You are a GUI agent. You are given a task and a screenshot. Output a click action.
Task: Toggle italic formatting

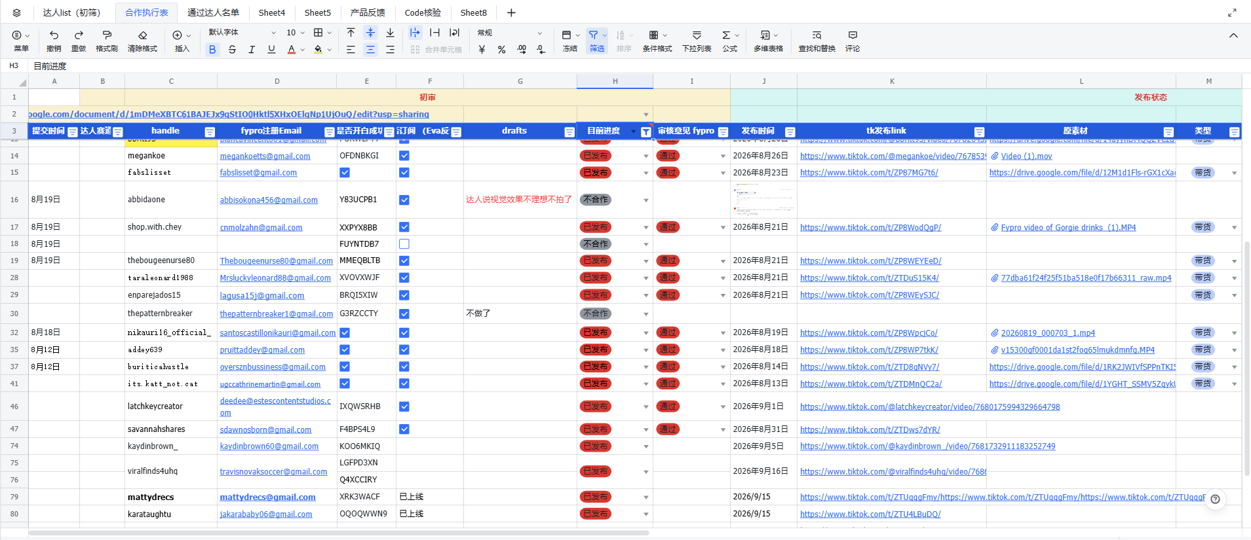point(252,49)
